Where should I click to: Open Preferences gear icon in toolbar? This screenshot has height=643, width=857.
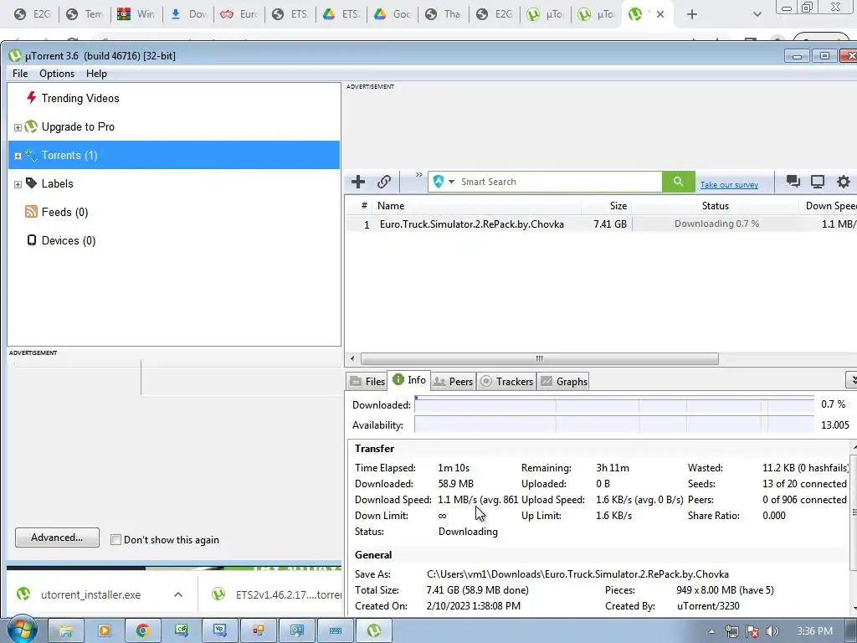pos(844,182)
